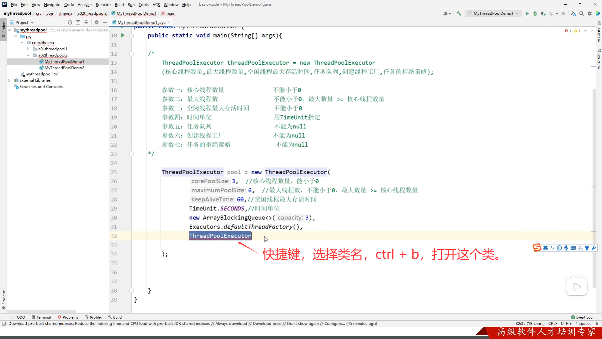The width and height of the screenshot is (602, 339).
Task: Click the Debug bug icon
Action: pos(535,13)
